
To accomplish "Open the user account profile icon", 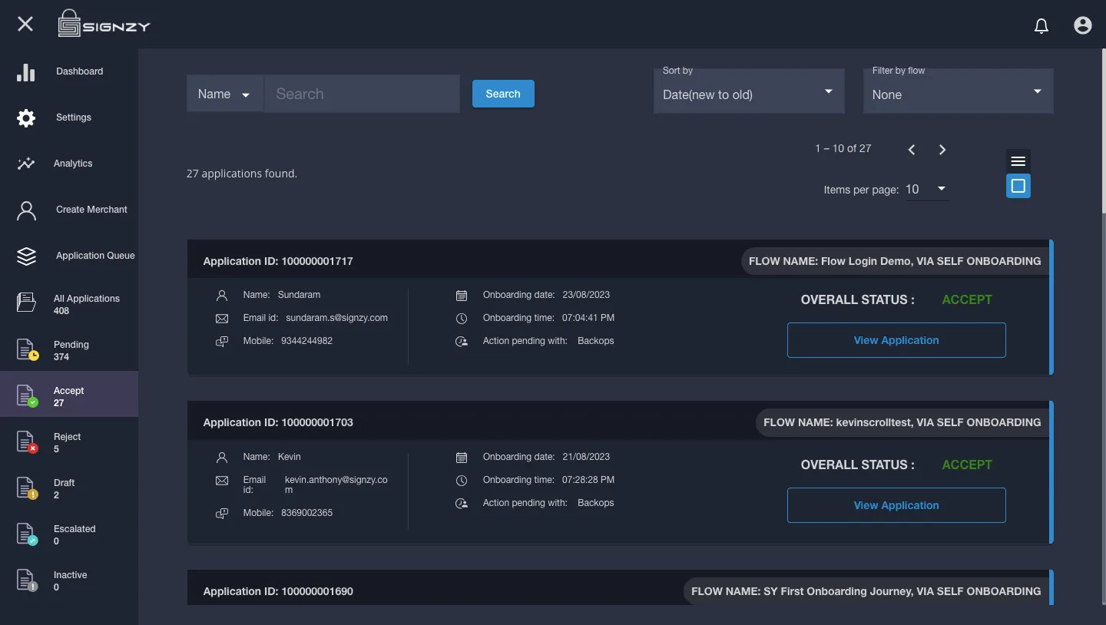I will tap(1083, 25).
